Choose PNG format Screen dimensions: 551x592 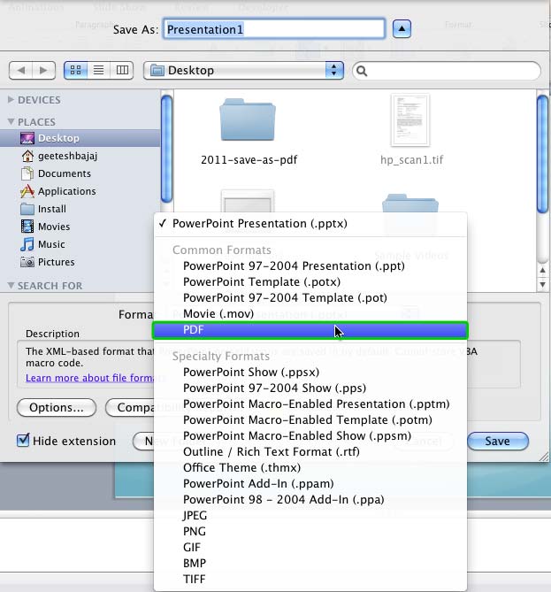coord(310,531)
